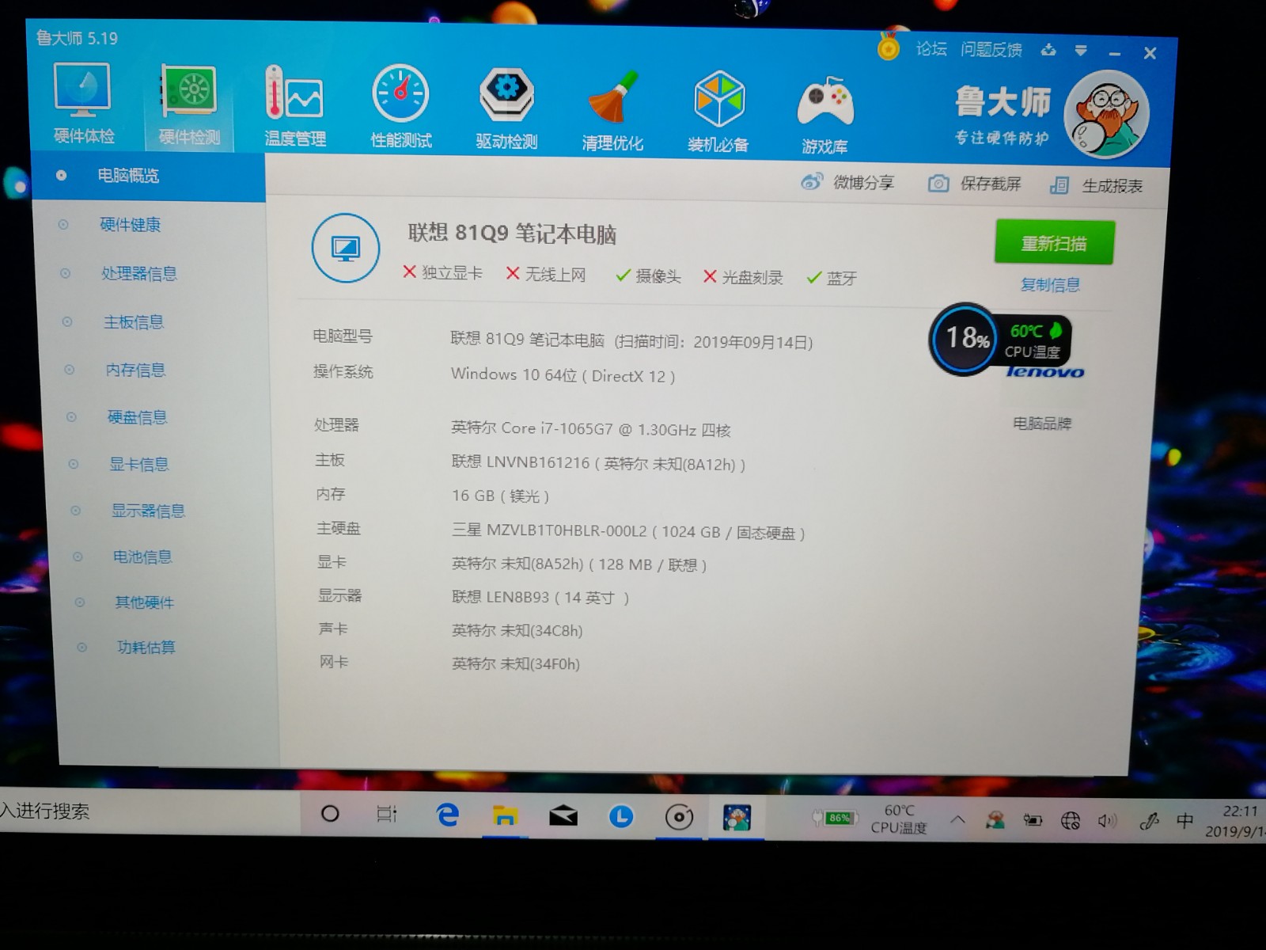Click the 摄像头 status indicator

coord(648,275)
